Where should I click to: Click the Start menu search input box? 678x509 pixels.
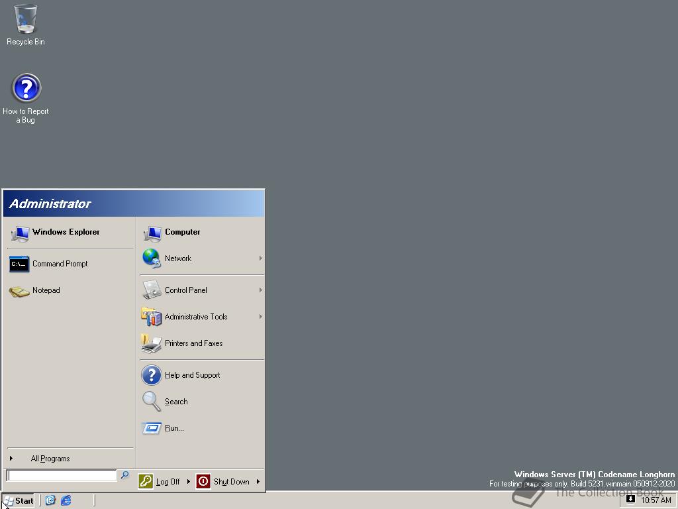coord(62,476)
